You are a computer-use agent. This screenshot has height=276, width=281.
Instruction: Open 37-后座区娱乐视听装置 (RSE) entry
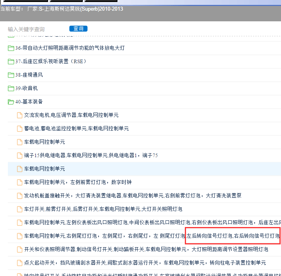[51, 62]
